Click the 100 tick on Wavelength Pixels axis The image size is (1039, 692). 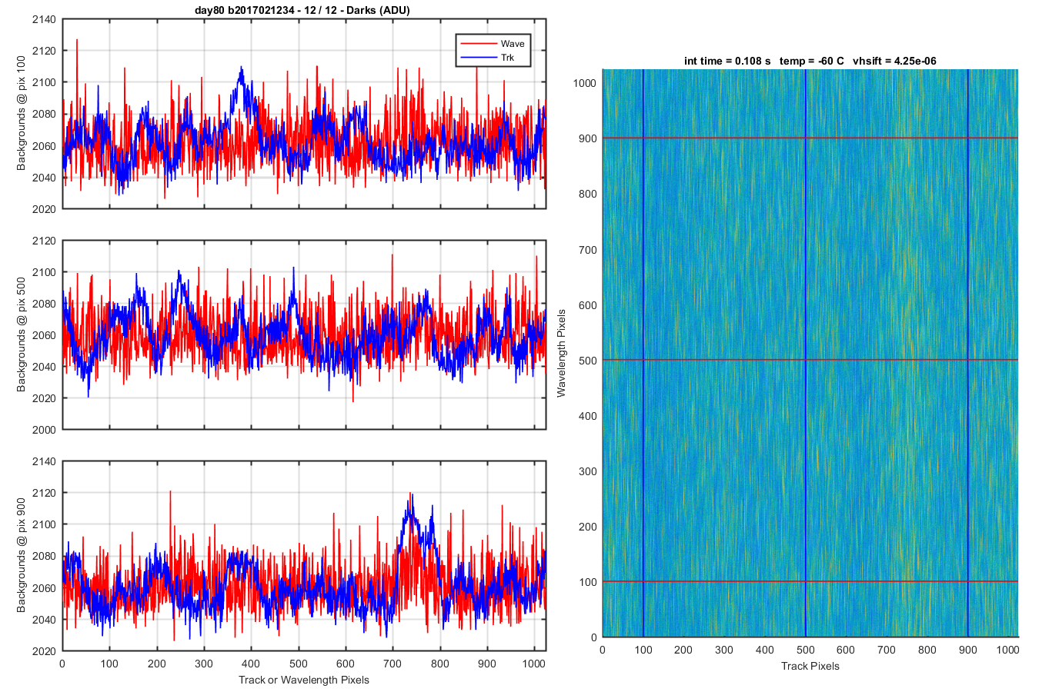click(x=588, y=582)
